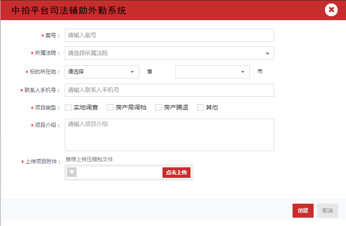Click the 案号 input field
Screen dimensions: 346x226
[x=169, y=35]
